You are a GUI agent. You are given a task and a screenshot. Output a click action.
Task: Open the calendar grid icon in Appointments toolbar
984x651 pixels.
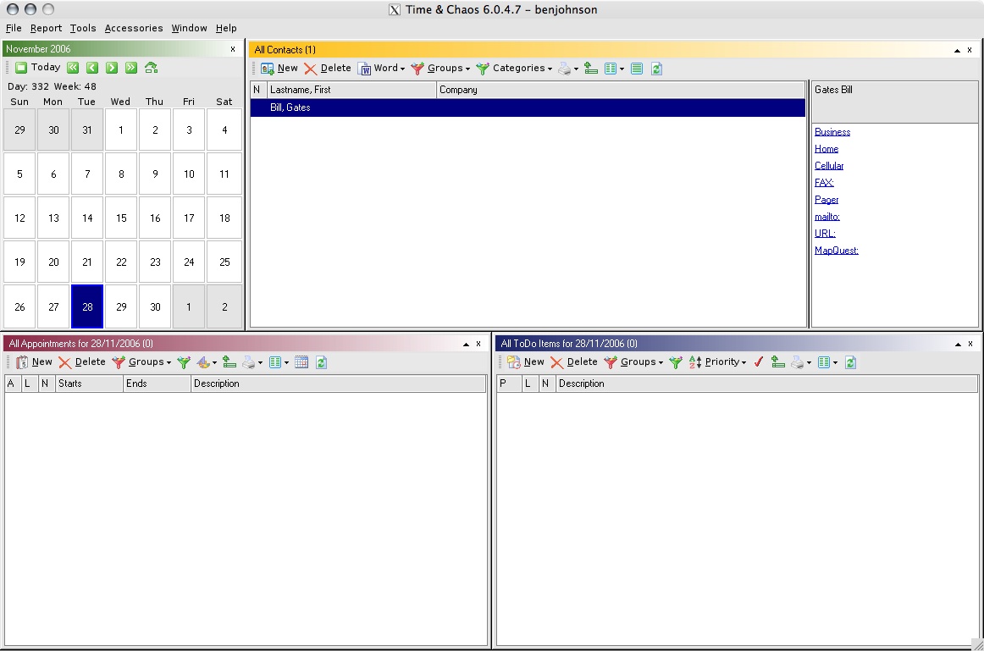click(x=301, y=362)
